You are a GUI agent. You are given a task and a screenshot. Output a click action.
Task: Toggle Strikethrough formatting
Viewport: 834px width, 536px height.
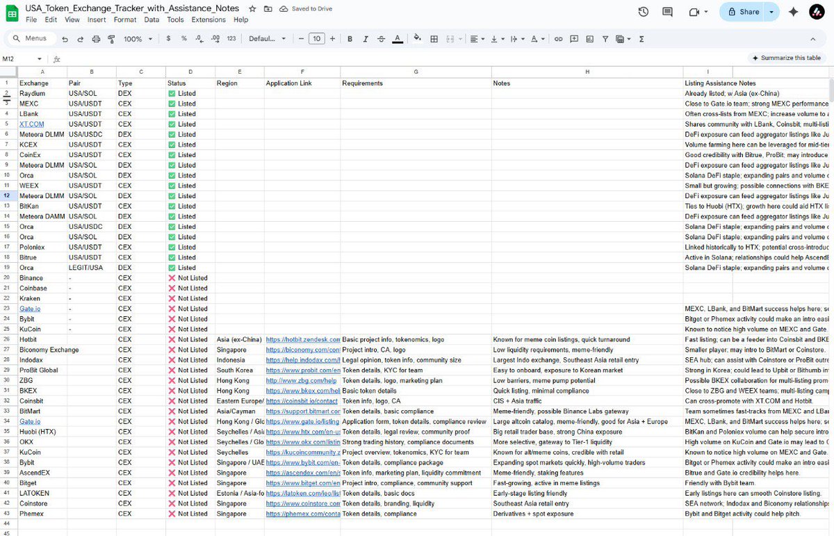coord(381,39)
